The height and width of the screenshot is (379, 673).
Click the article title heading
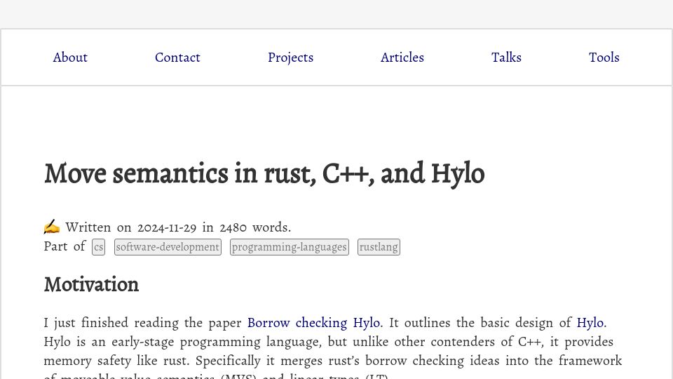(264, 173)
